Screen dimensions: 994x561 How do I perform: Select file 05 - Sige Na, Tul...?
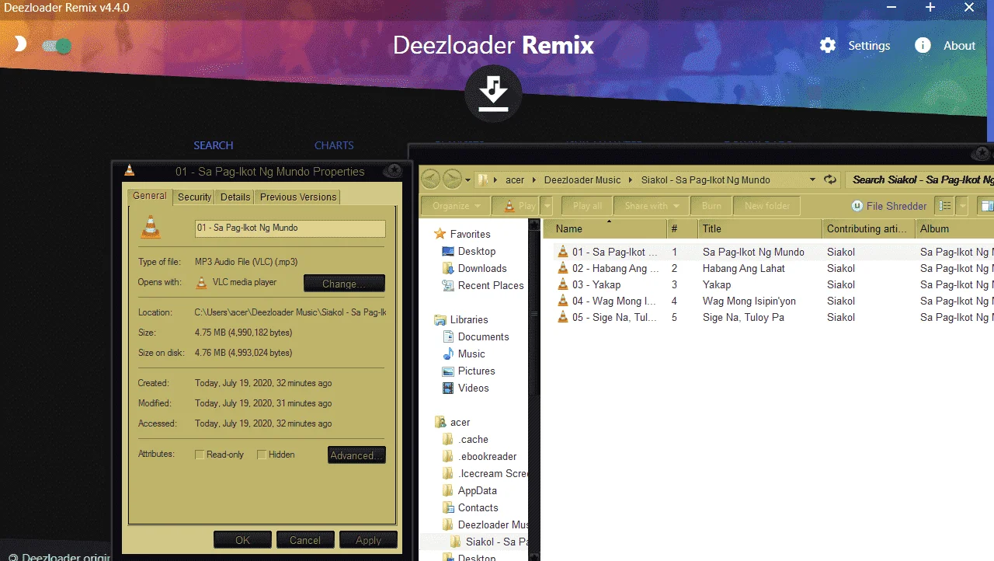(x=607, y=317)
